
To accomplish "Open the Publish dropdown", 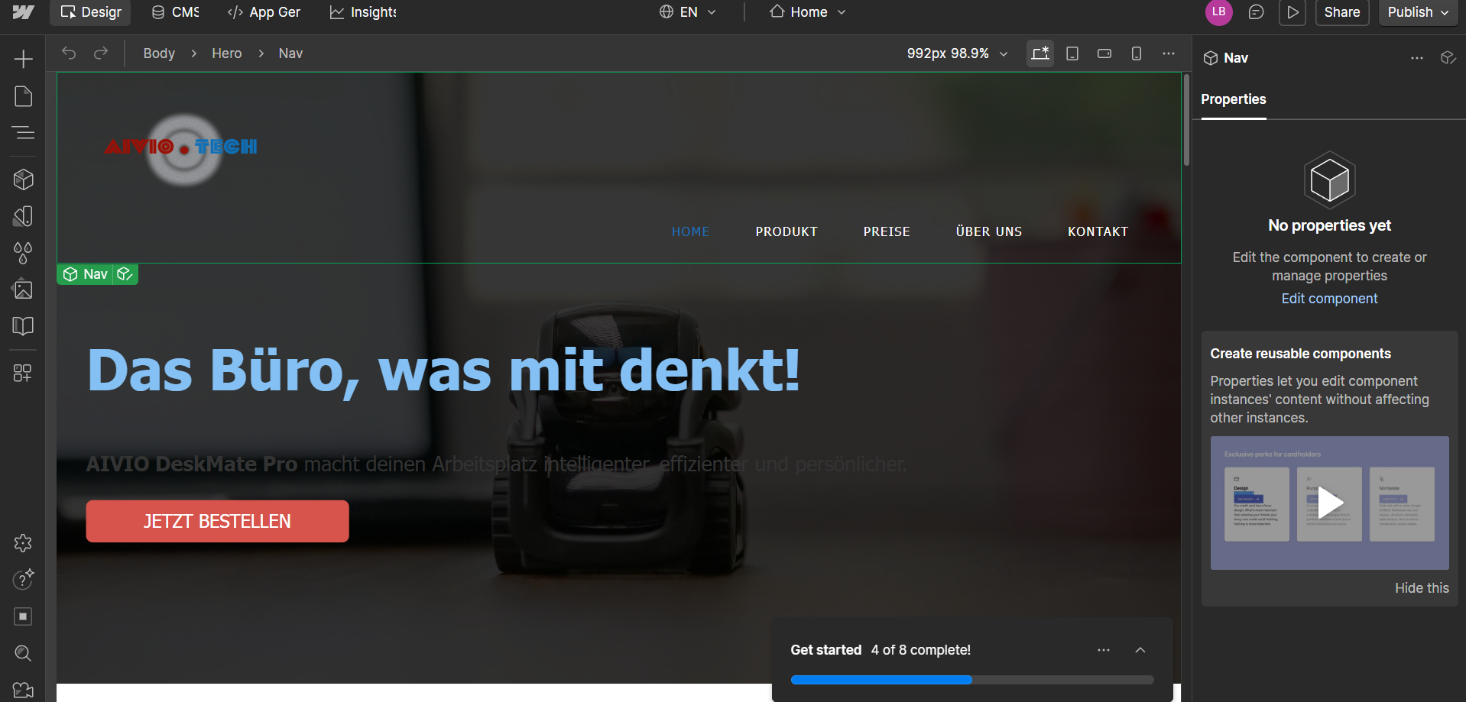I will point(1418,12).
